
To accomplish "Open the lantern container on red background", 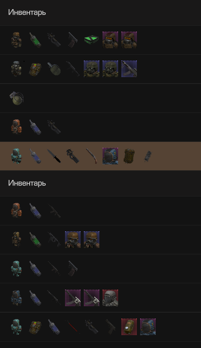I will [129, 326].
